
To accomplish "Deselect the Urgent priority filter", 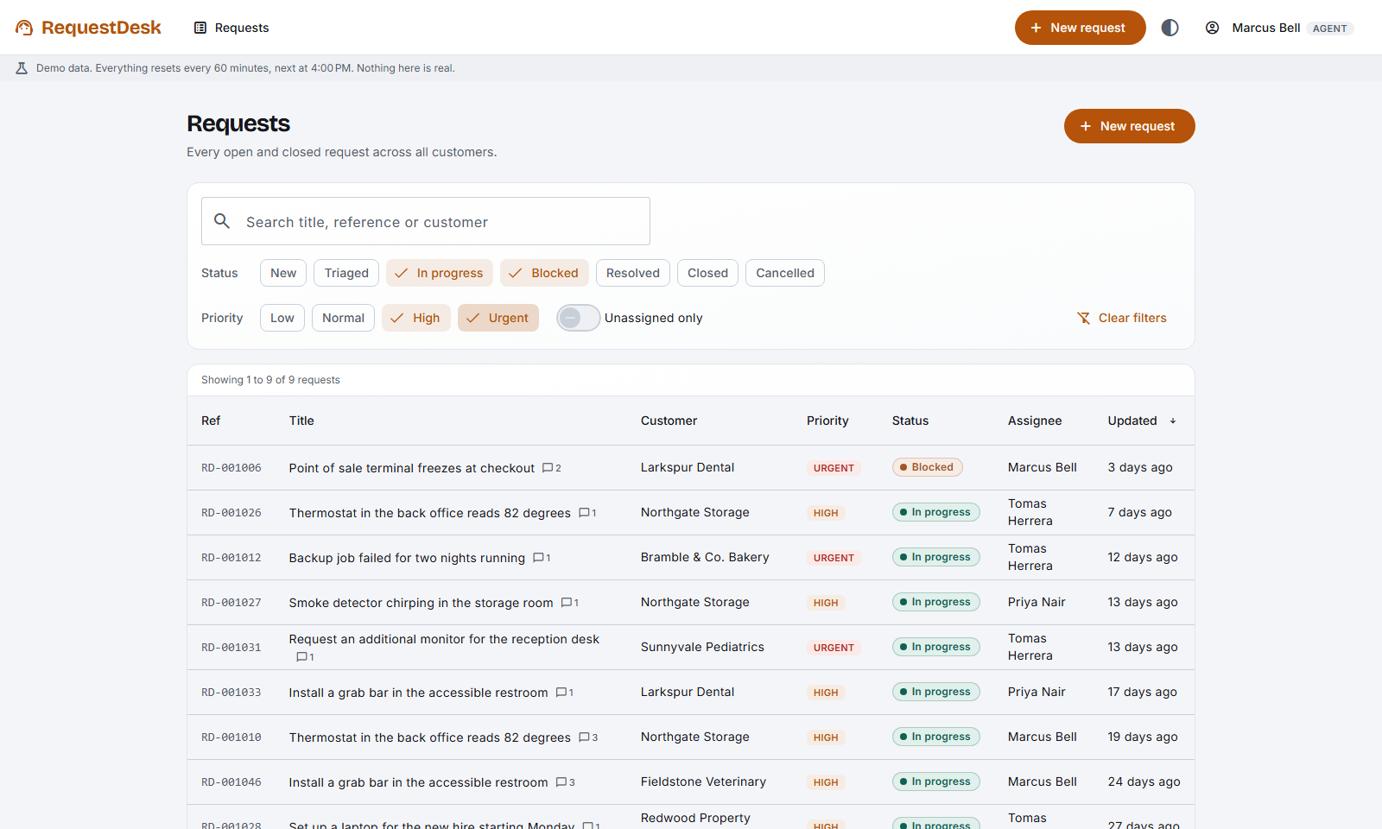I will (498, 318).
